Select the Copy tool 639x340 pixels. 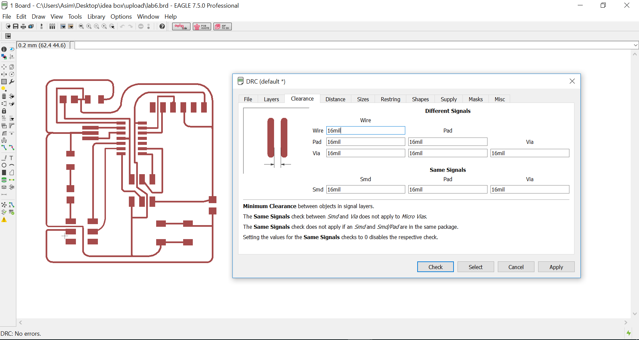[x=12, y=67]
